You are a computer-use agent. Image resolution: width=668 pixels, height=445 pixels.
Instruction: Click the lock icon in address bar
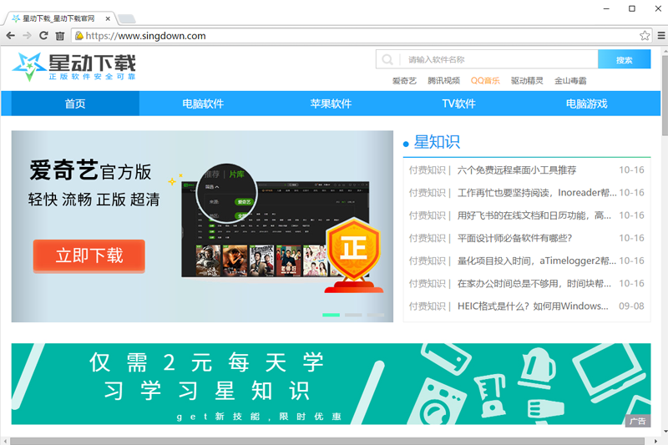coord(79,36)
